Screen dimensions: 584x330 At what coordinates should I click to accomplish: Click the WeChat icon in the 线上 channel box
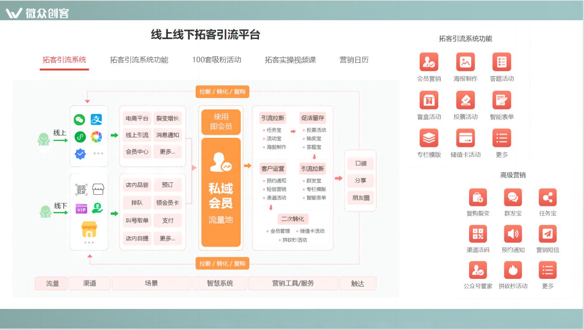[x=79, y=120]
